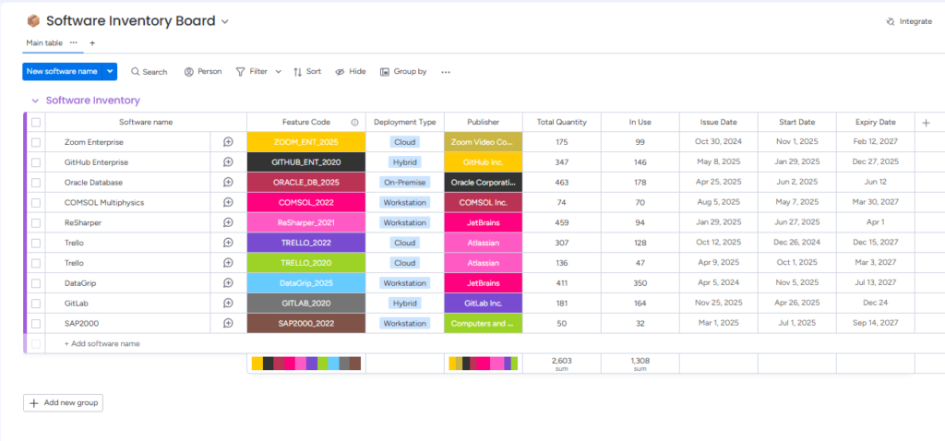
Task: Click the plus icon to add column
Action: [926, 122]
